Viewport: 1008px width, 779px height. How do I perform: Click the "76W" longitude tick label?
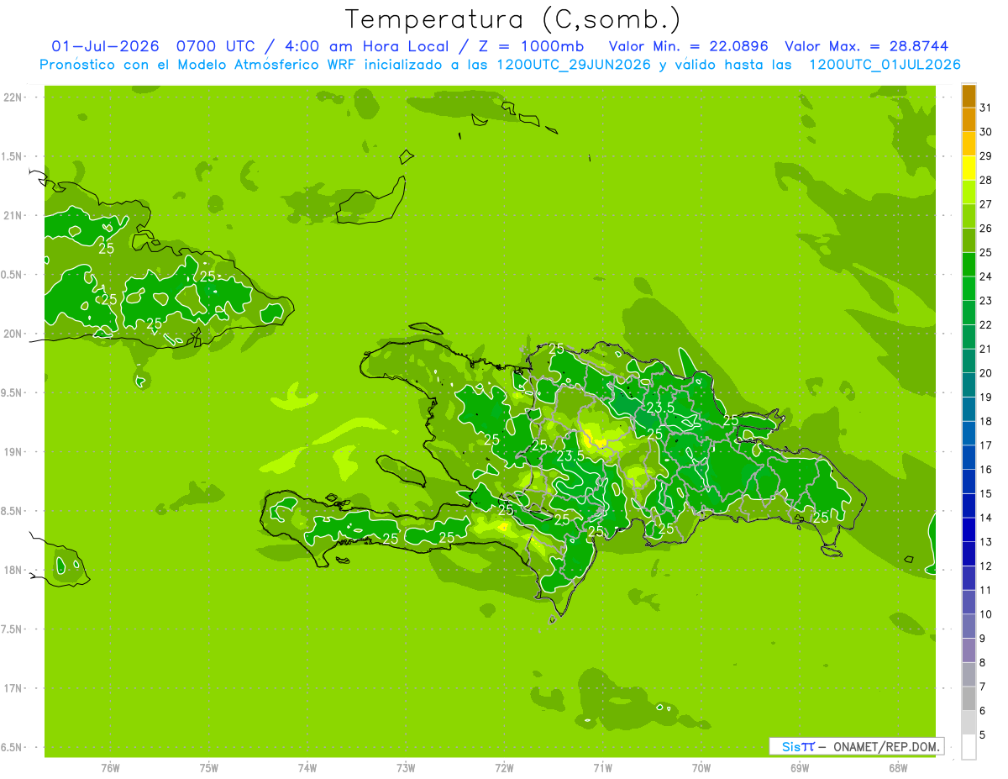tap(110, 767)
